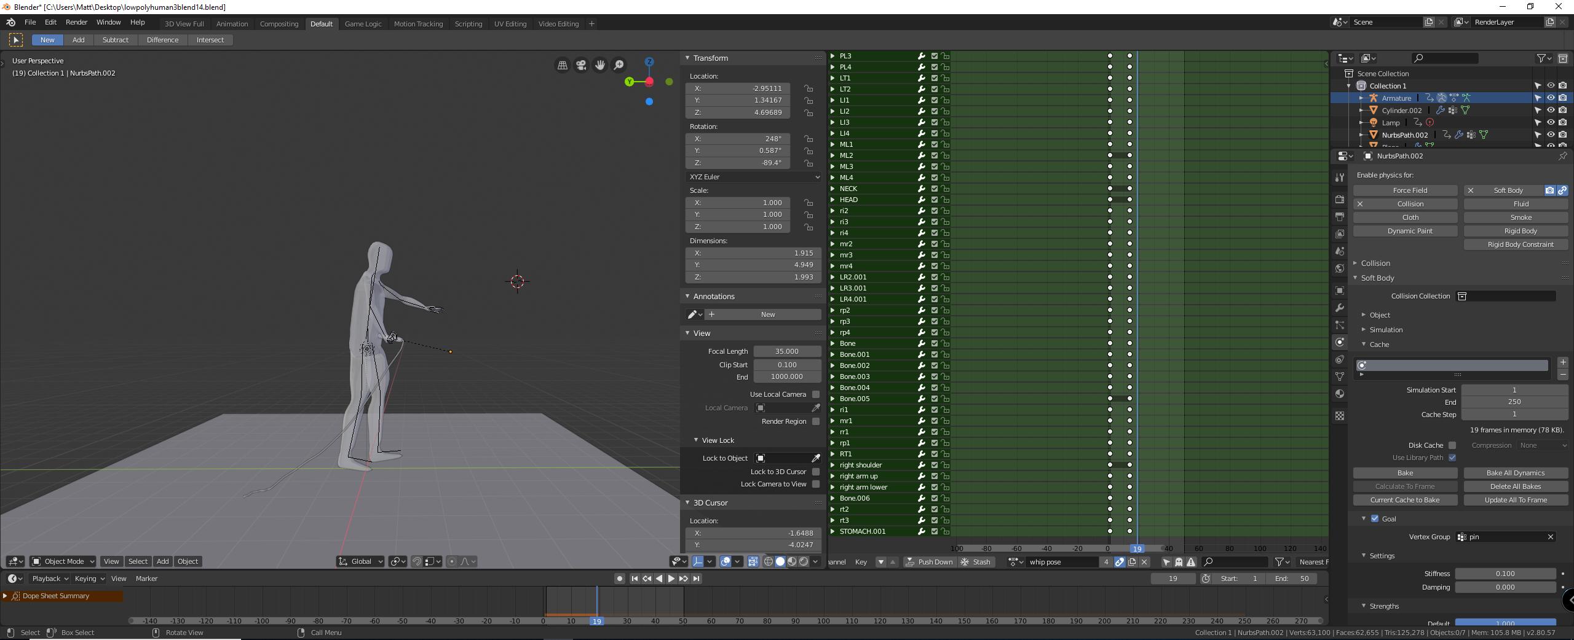This screenshot has height=640, width=1574.
Task: Expand the Simulation subpanel
Action: [x=1386, y=330]
